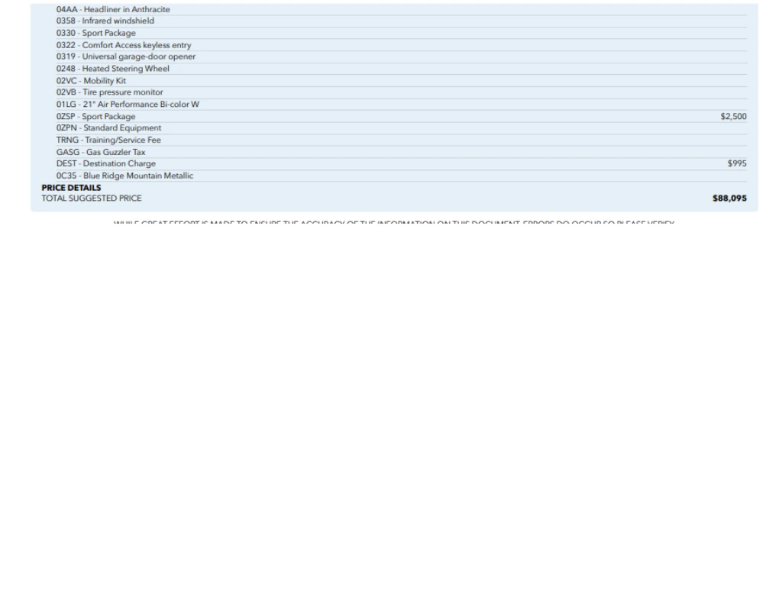Click the 0319 Universal garage-door opener row
This screenshot has height=600, width=779.
[x=125, y=56]
